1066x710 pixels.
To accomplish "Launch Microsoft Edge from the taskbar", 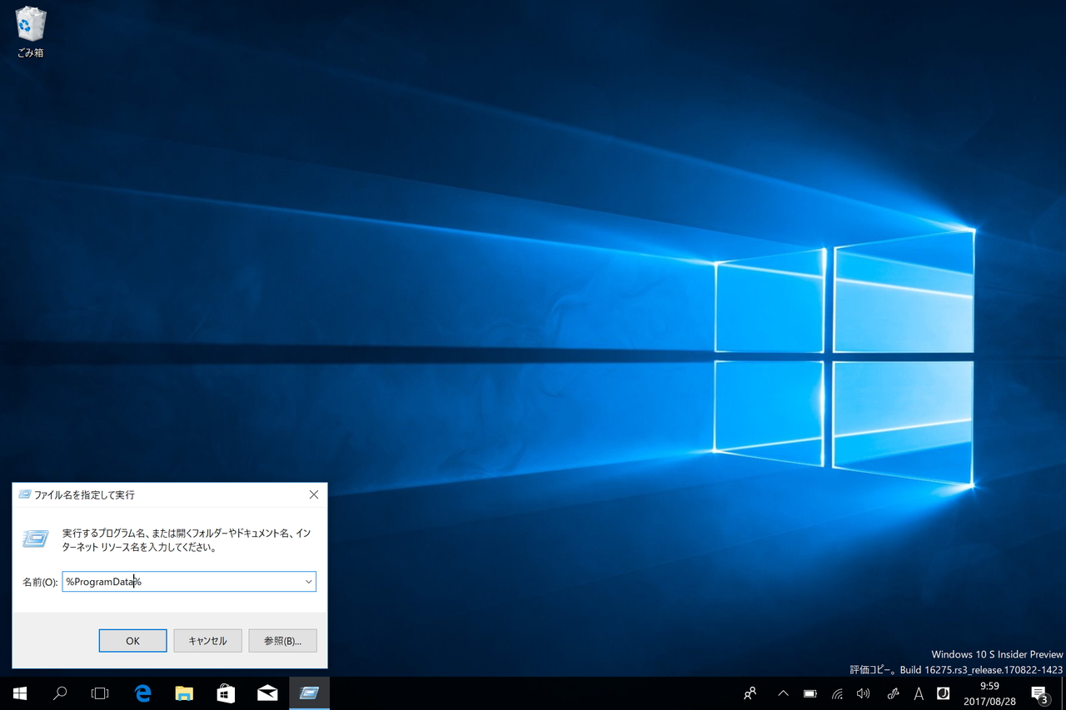I will click(x=142, y=693).
